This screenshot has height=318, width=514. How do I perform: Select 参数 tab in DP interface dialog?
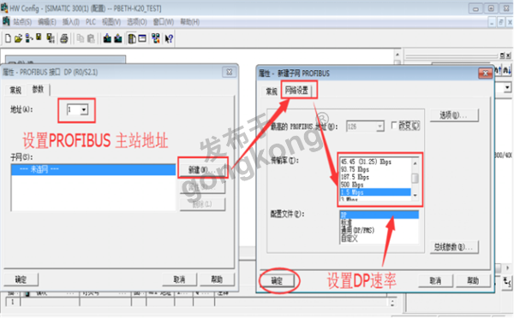pos(38,89)
